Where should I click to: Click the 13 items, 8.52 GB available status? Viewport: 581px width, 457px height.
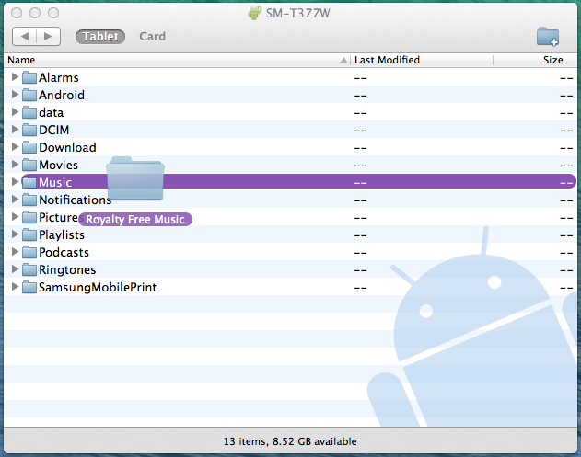click(290, 441)
